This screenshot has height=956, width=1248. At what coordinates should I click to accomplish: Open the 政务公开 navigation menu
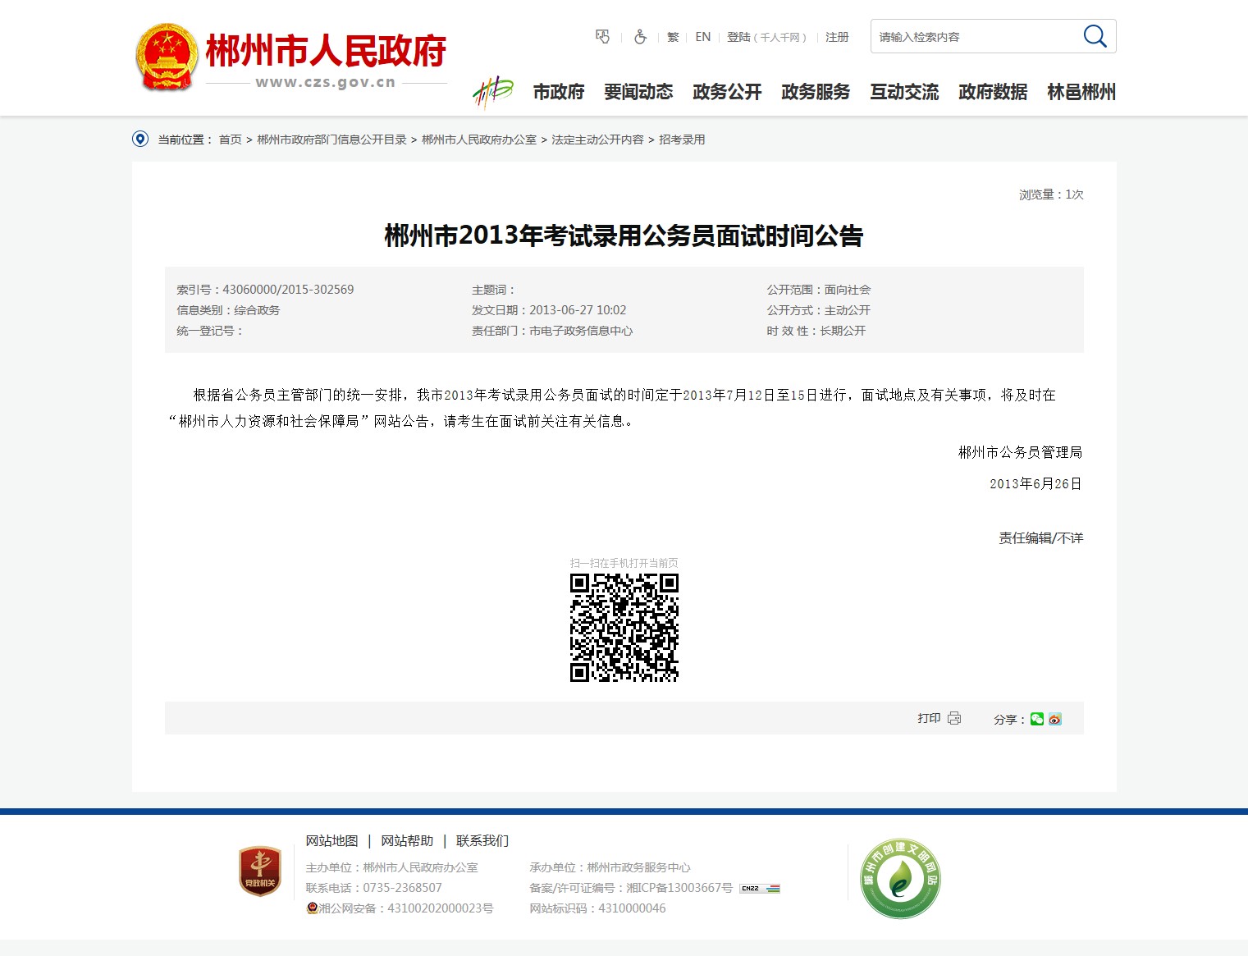(x=727, y=92)
